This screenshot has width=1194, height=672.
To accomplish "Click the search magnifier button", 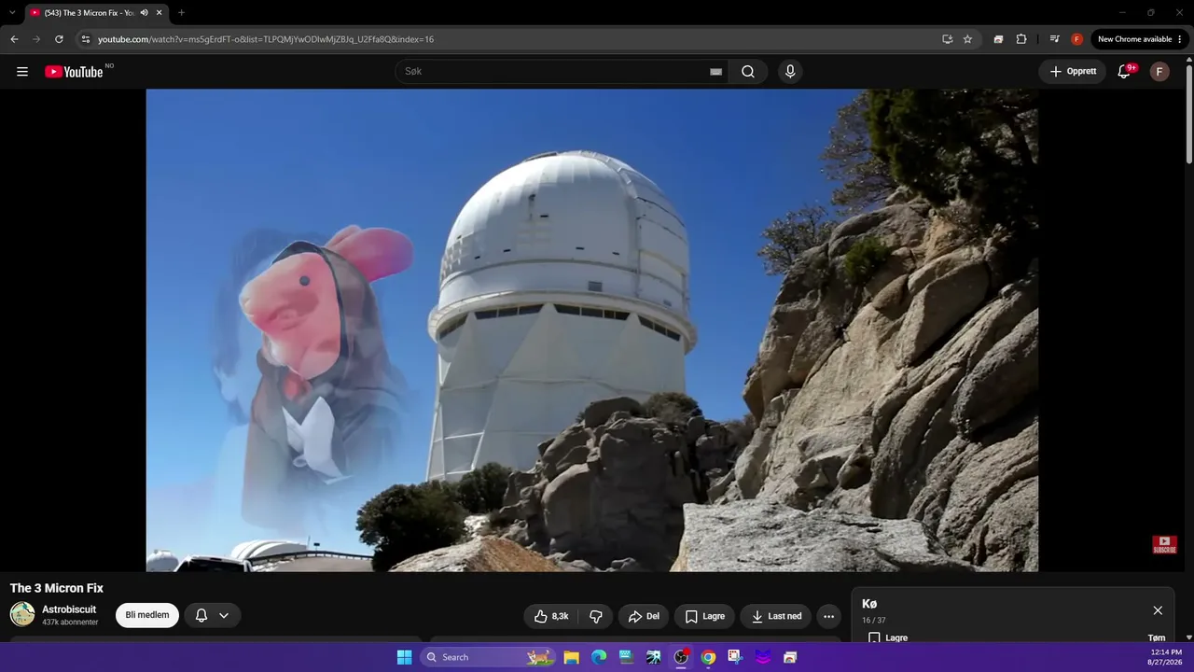I will (x=748, y=72).
